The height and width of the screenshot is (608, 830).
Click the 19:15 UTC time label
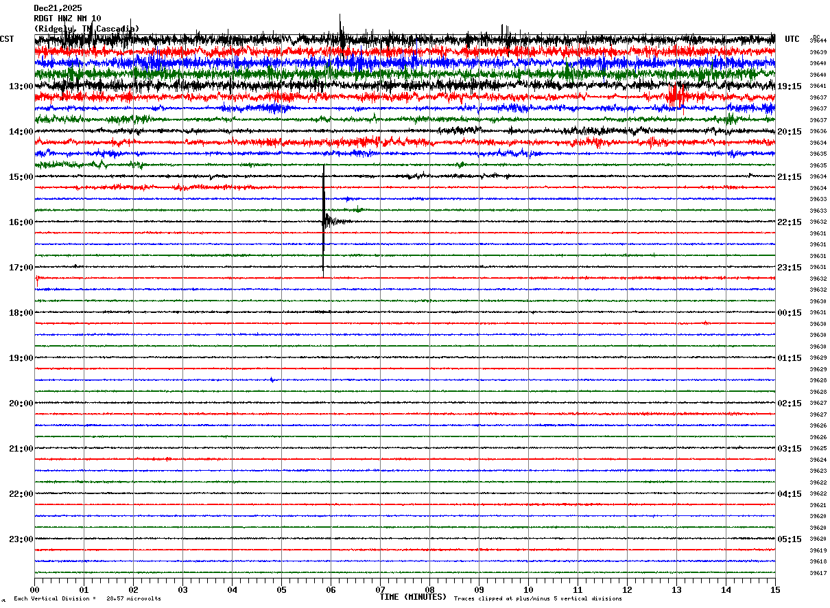790,86
